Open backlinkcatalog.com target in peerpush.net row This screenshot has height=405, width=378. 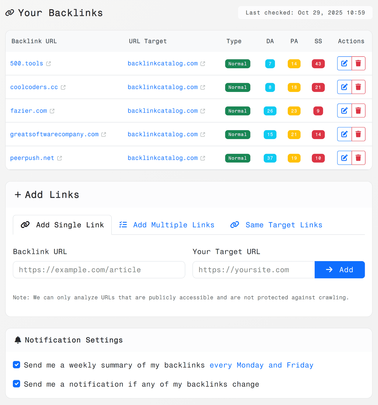click(x=163, y=158)
